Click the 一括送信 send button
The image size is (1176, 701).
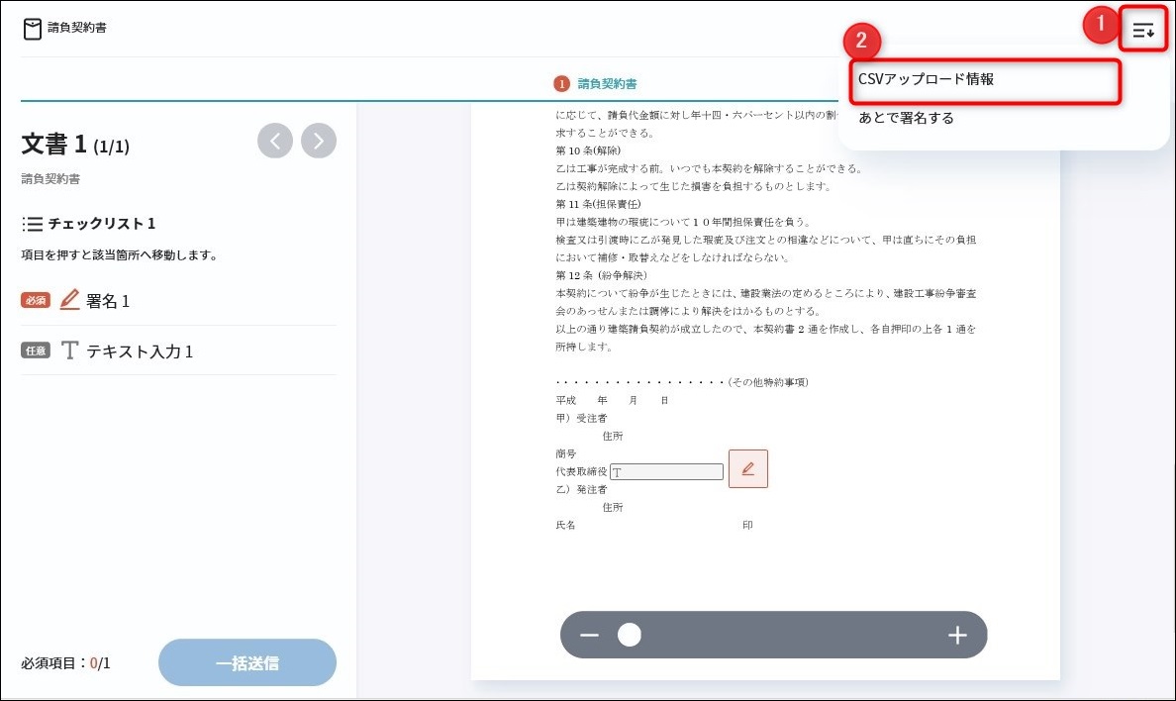pos(246,662)
